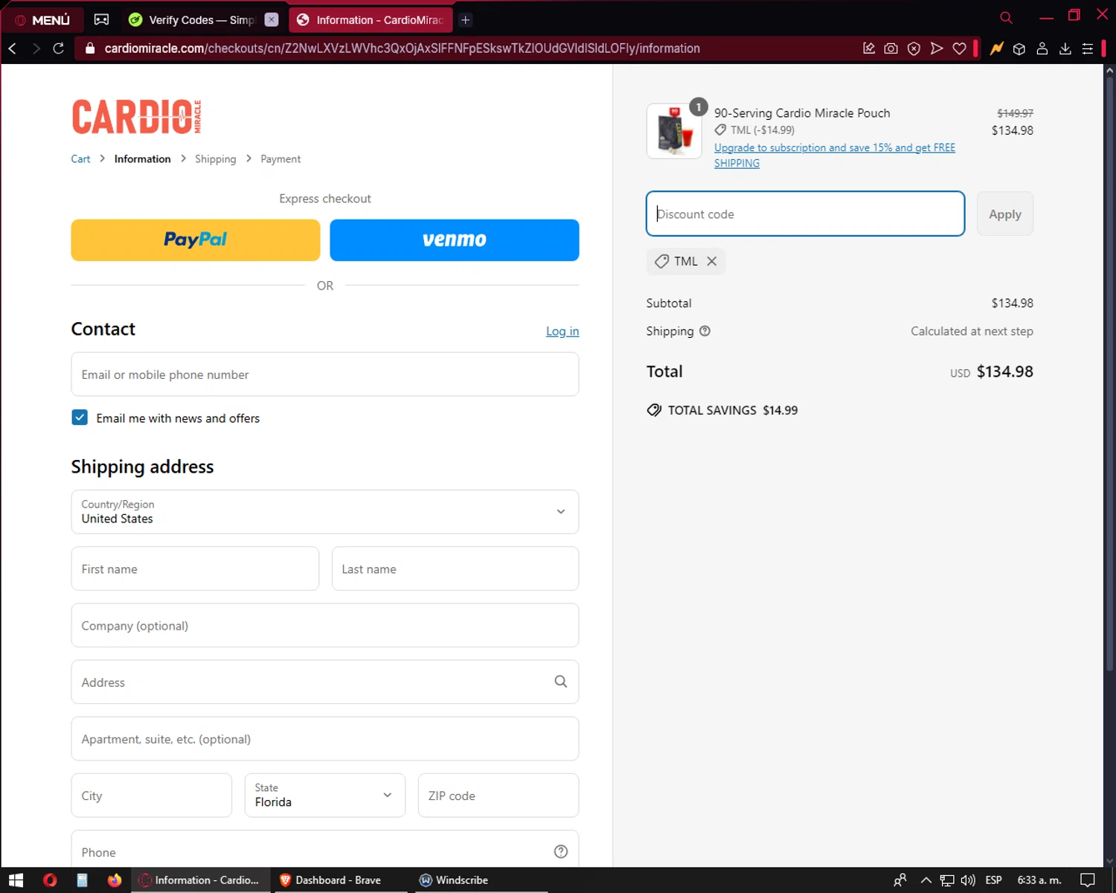
Task: Click the TOTAL SAVINGS tag icon
Action: [x=654, y=410]
